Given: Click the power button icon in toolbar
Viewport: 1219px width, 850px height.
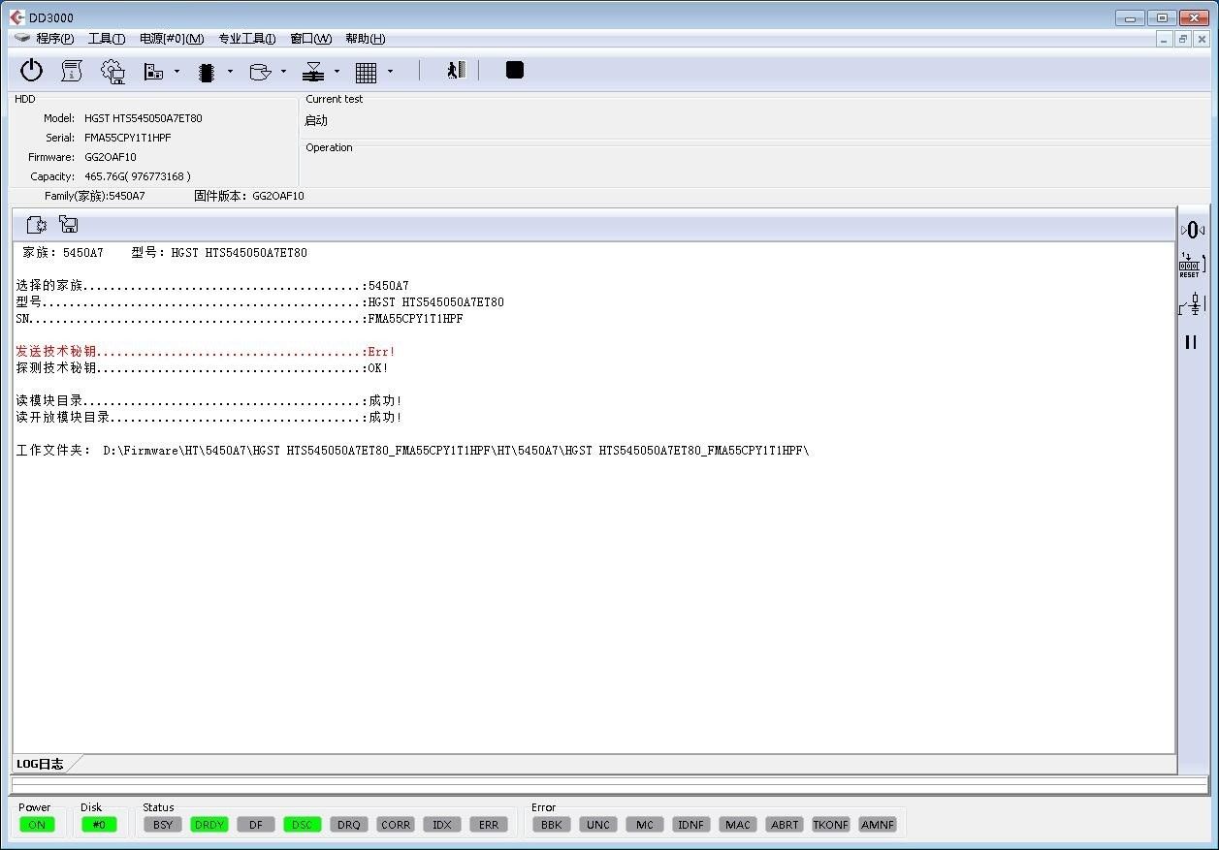Looking at the screenshot, I should (32, 71).
